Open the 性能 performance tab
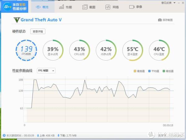The width and height of the screenshot is (186, 140). pyautogui.click(x=65, y=7)
